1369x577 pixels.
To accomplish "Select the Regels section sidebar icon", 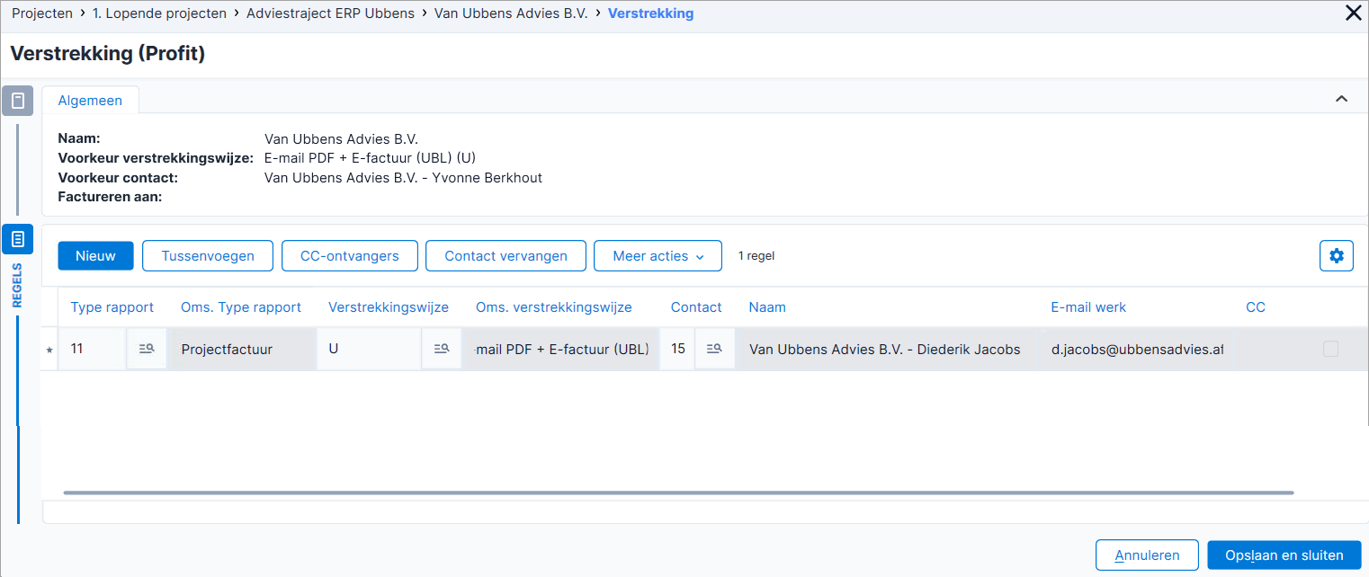I will coord(18,239).
